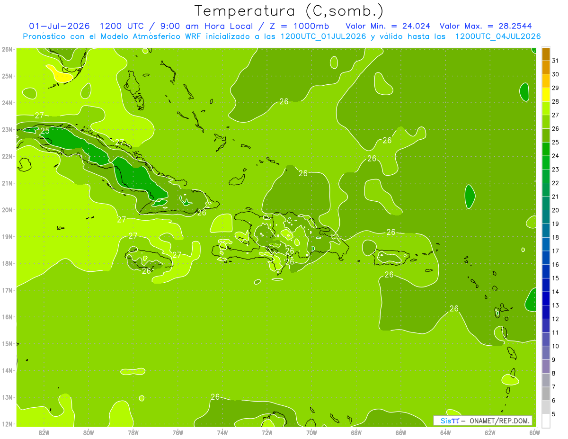Click blue legend swatch between 15 and 16

click(546, 271)
